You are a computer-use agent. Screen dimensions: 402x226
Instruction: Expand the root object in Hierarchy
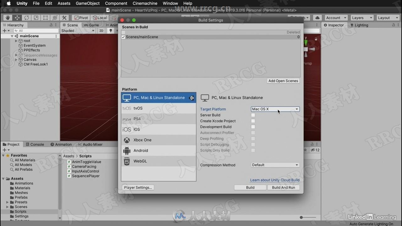click(x=16, y=41)
